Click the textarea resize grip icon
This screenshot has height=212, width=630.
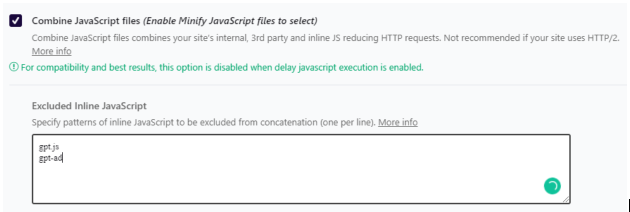pyautogui.click(x=566, y=199)
